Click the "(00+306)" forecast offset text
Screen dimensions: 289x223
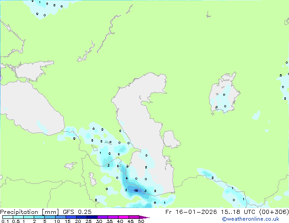click(274, 212)
